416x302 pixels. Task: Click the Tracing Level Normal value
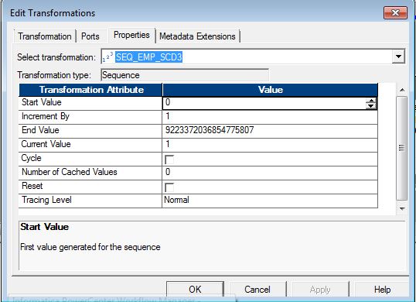point(270,201)
